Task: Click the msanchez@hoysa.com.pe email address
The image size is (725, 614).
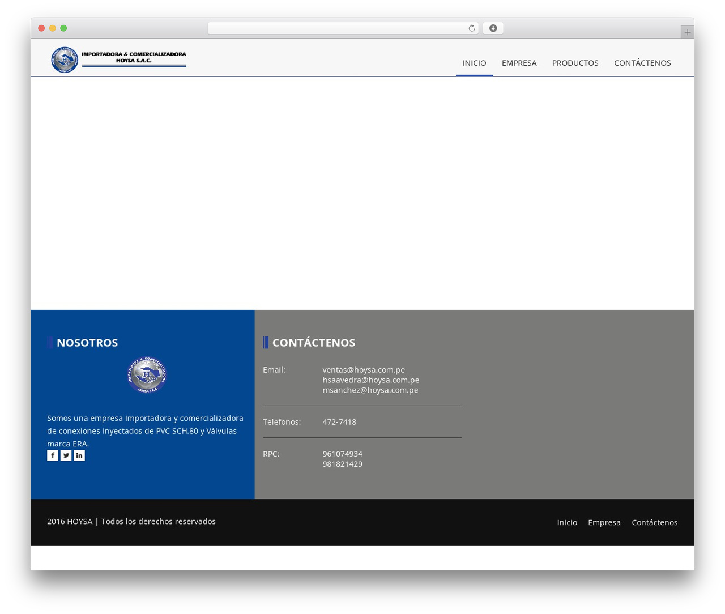Action: [370, 390]
